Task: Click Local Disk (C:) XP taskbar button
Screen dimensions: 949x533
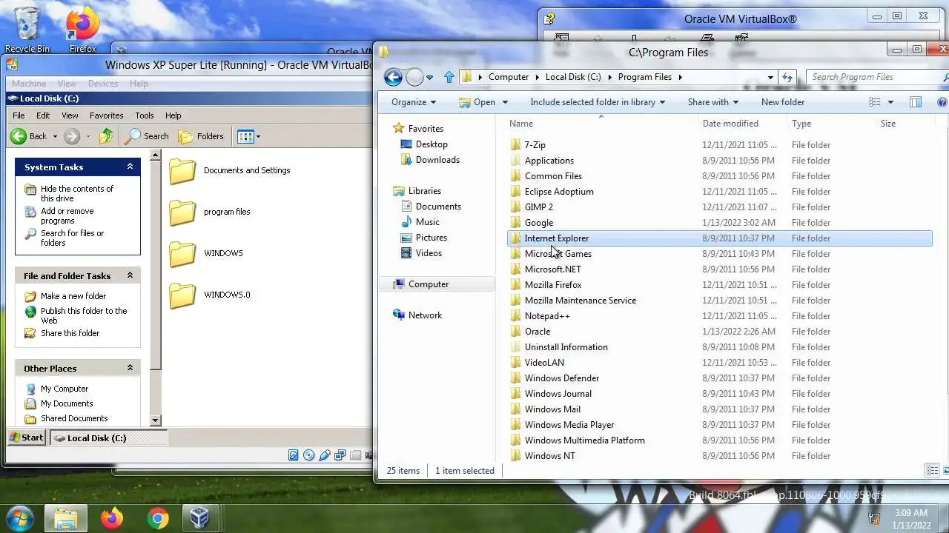Action: click(109, 438)
